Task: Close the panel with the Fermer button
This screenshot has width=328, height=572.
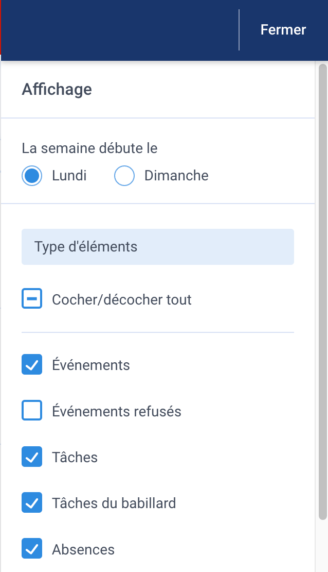Action: 283,30
